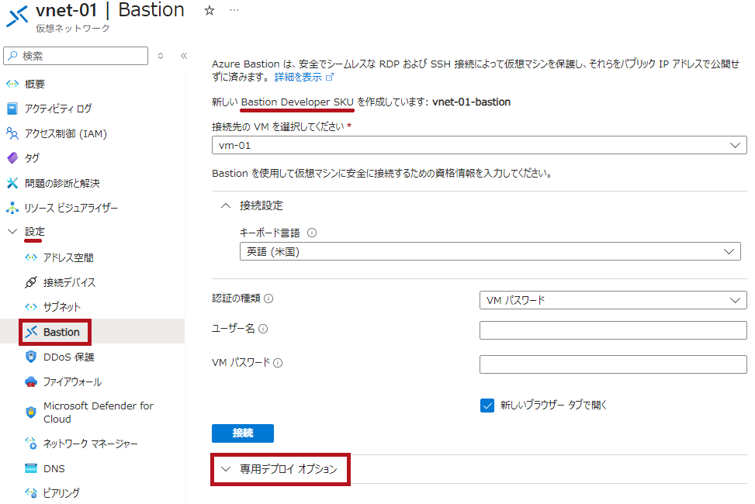Open the more options ellipsis in header
Image resolution: width=755 pixels, height=504 pixels.
[234, 10]
